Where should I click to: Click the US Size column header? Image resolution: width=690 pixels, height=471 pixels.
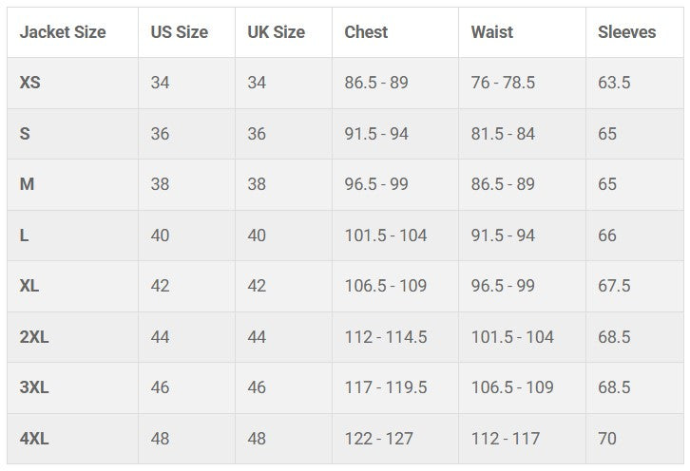(179, 32)
